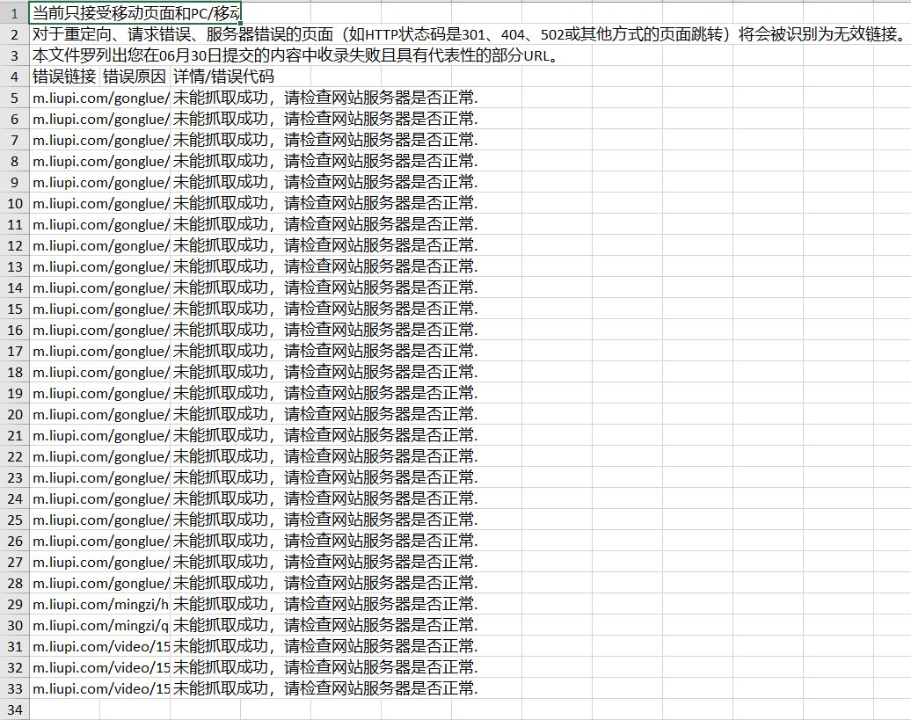Select row header 4

tap(15, 76)
